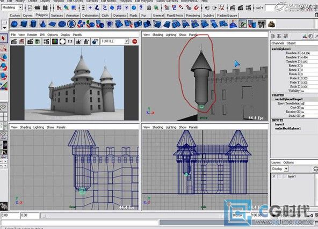Open Render Globals icon in status line
Screen dimensions: 318x229
point(248,8)
